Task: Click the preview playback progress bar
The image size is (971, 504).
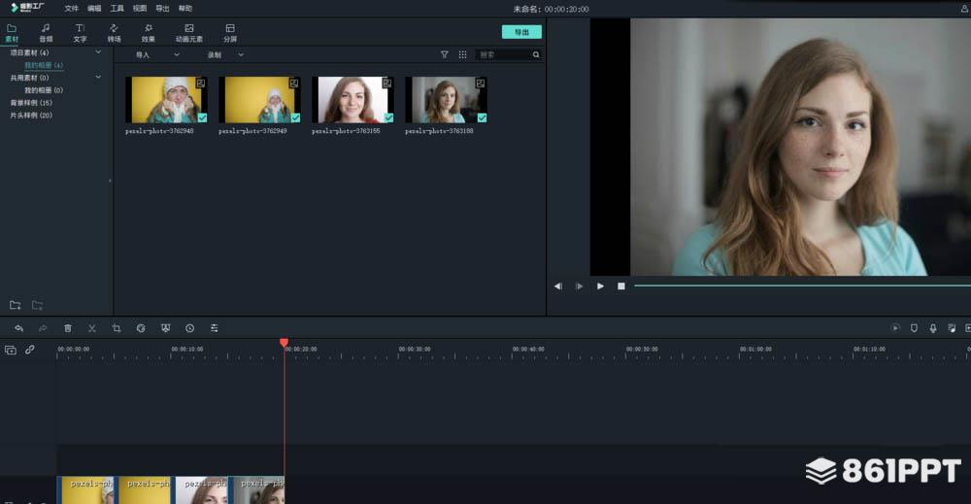Action: point(803,286)
